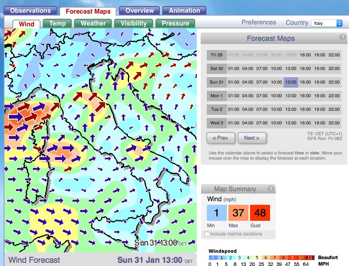Image resolution: width=349 pixels, height=266 pixels.
Task: Select the Overview tab
Action: (x=139, y=11)
